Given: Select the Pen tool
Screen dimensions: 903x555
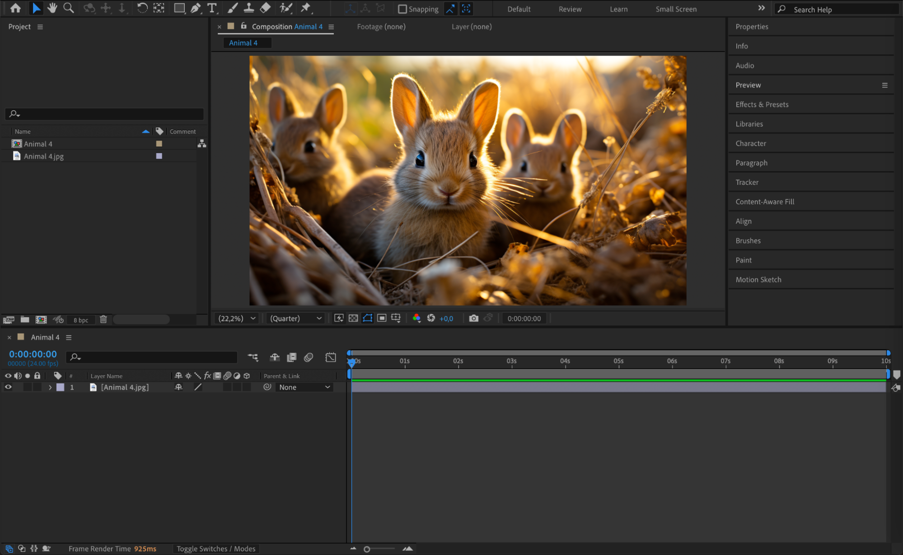Looking at the screenshot, I should 196,8.
